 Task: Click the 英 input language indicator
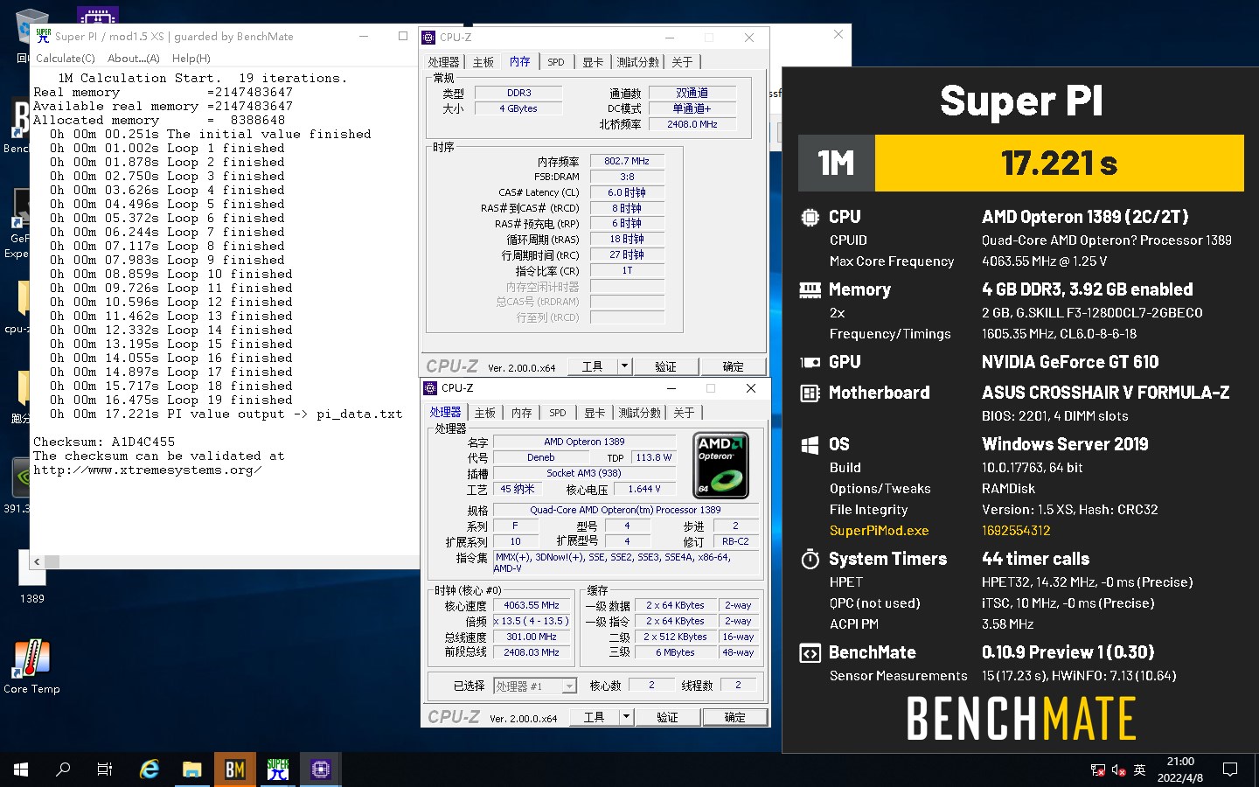1139,770
